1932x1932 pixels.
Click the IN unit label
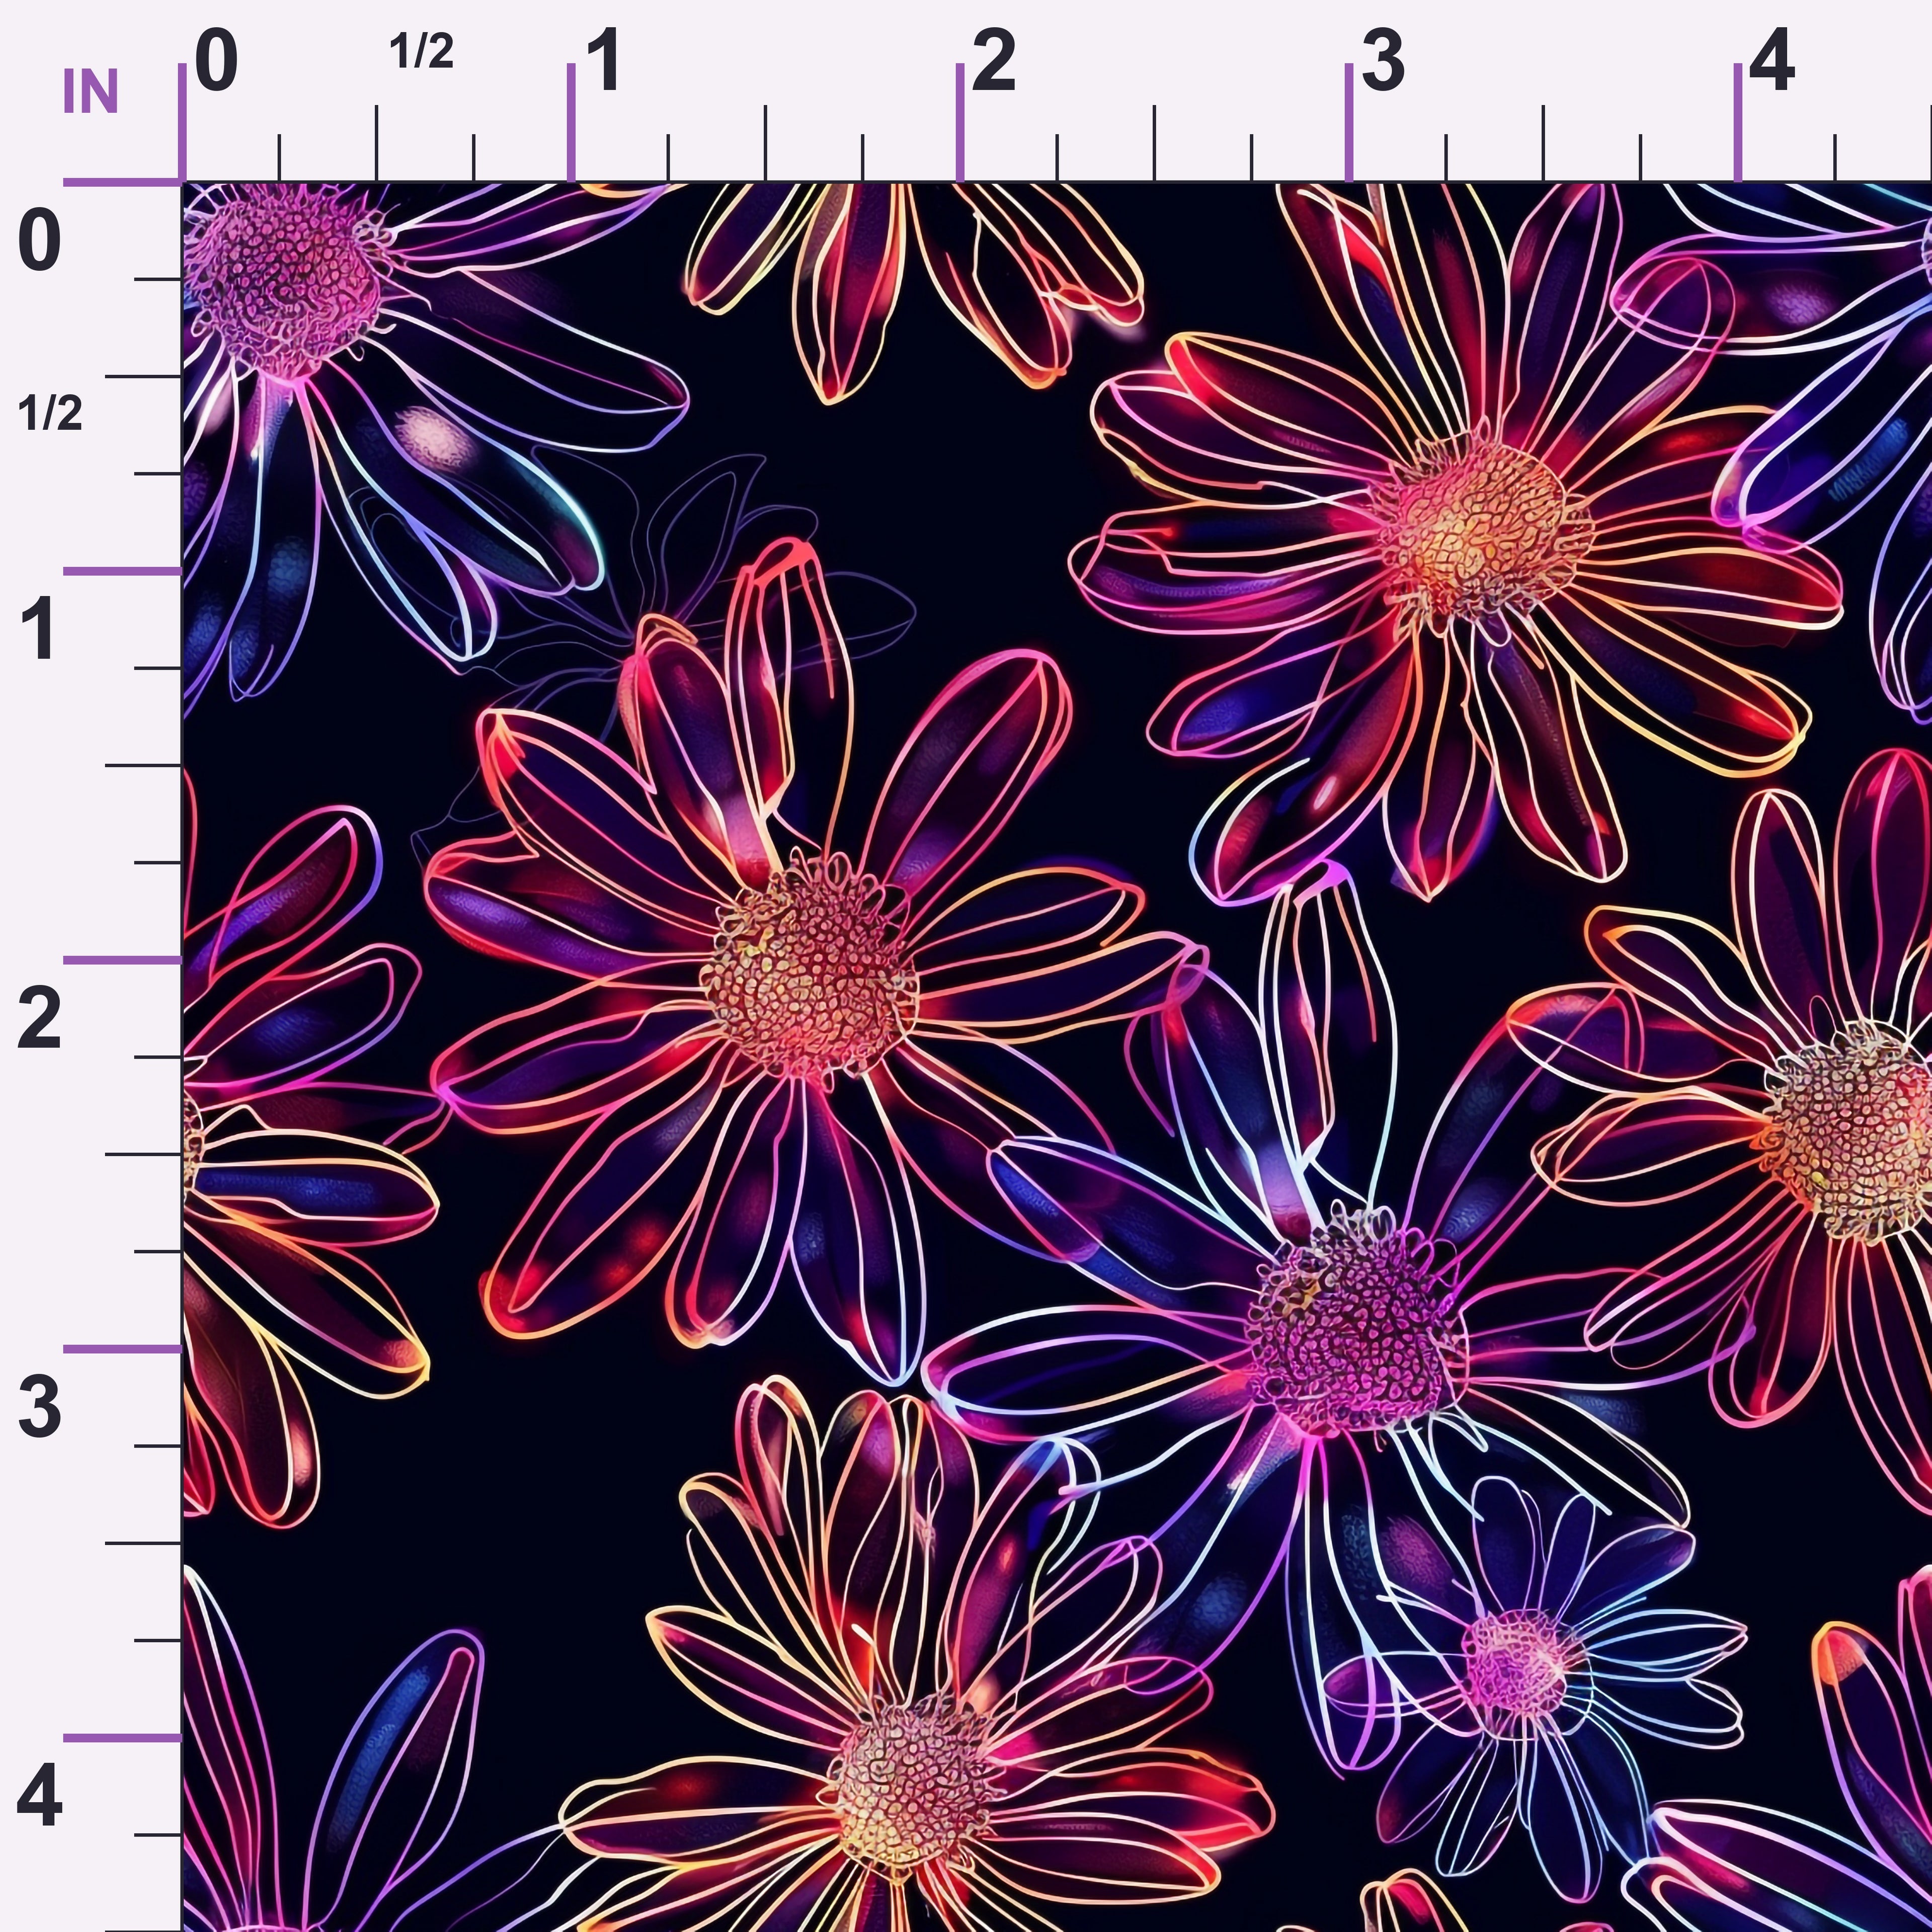(x=91, y=93)
